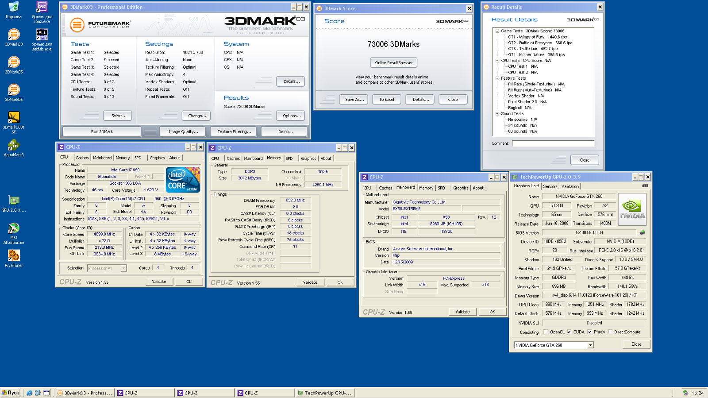Screen dimensions: 708x398
Task: Click the To Excel button
Action: click(386, 99)
